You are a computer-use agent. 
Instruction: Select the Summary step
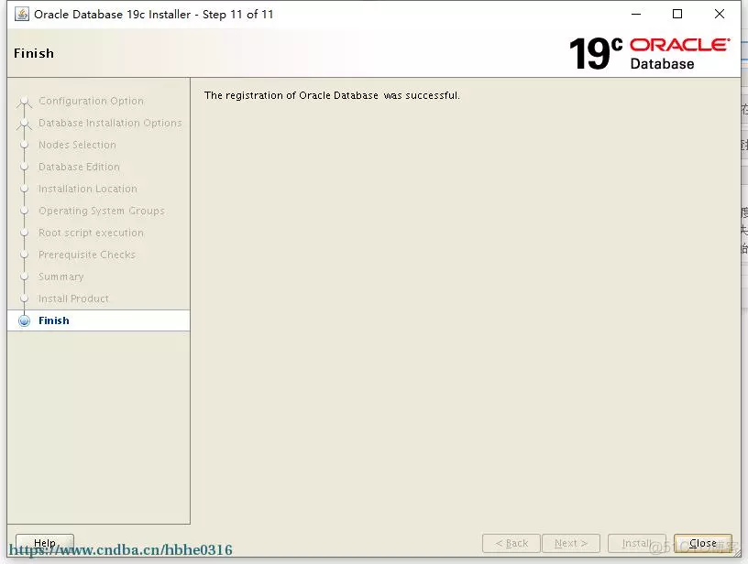pos(61,277)
